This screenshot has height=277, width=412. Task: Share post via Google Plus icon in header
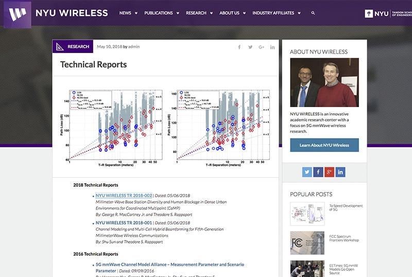(261, 47)
